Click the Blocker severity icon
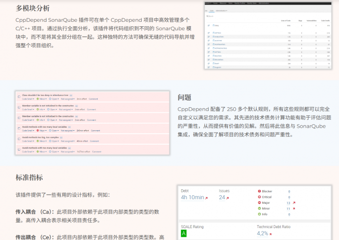 pos(259,191)
